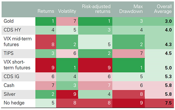Select Silver's red Volatility cell showing 9
Image resolution: width=175 pixels, height=110 pixels.
67,94
